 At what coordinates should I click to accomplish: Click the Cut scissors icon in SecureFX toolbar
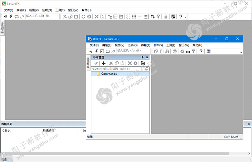(x=65, y=17)
